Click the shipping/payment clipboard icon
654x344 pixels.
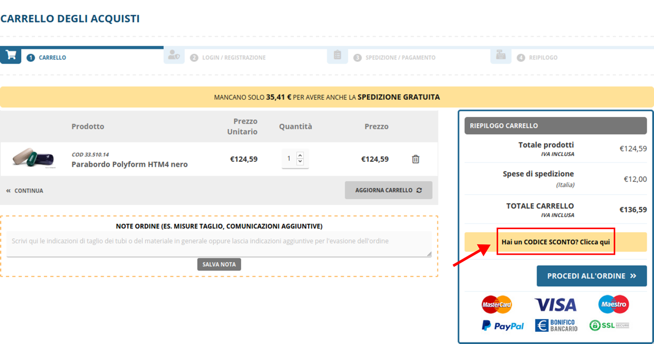(x=337, y=55)
